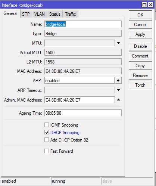
Task: Collapse the Admin. MAC Address field
Action: point(118,100)
